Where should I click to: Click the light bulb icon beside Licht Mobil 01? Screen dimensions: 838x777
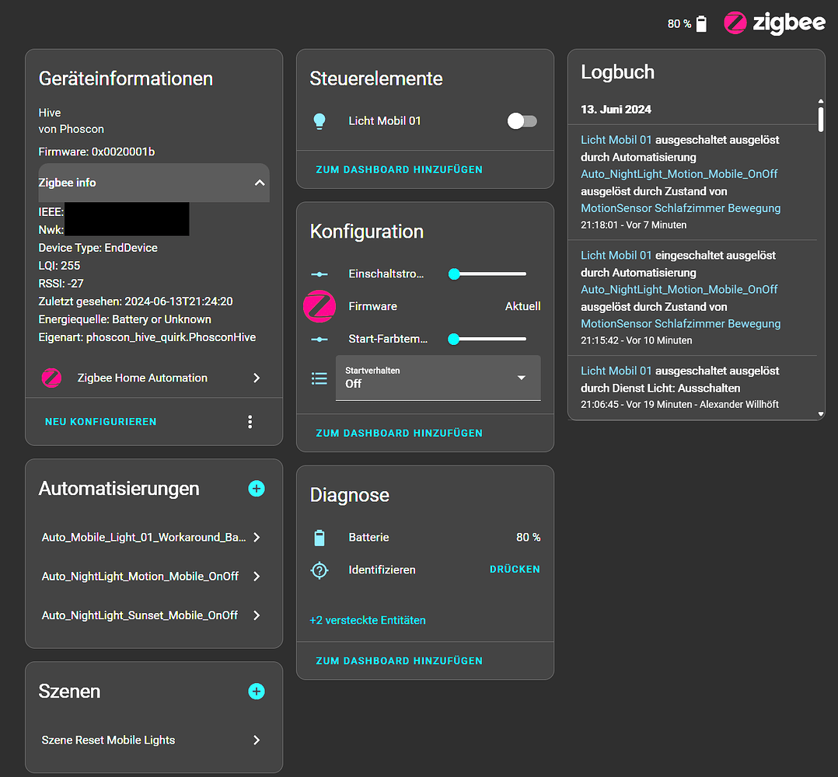click(x=321, y=120)
